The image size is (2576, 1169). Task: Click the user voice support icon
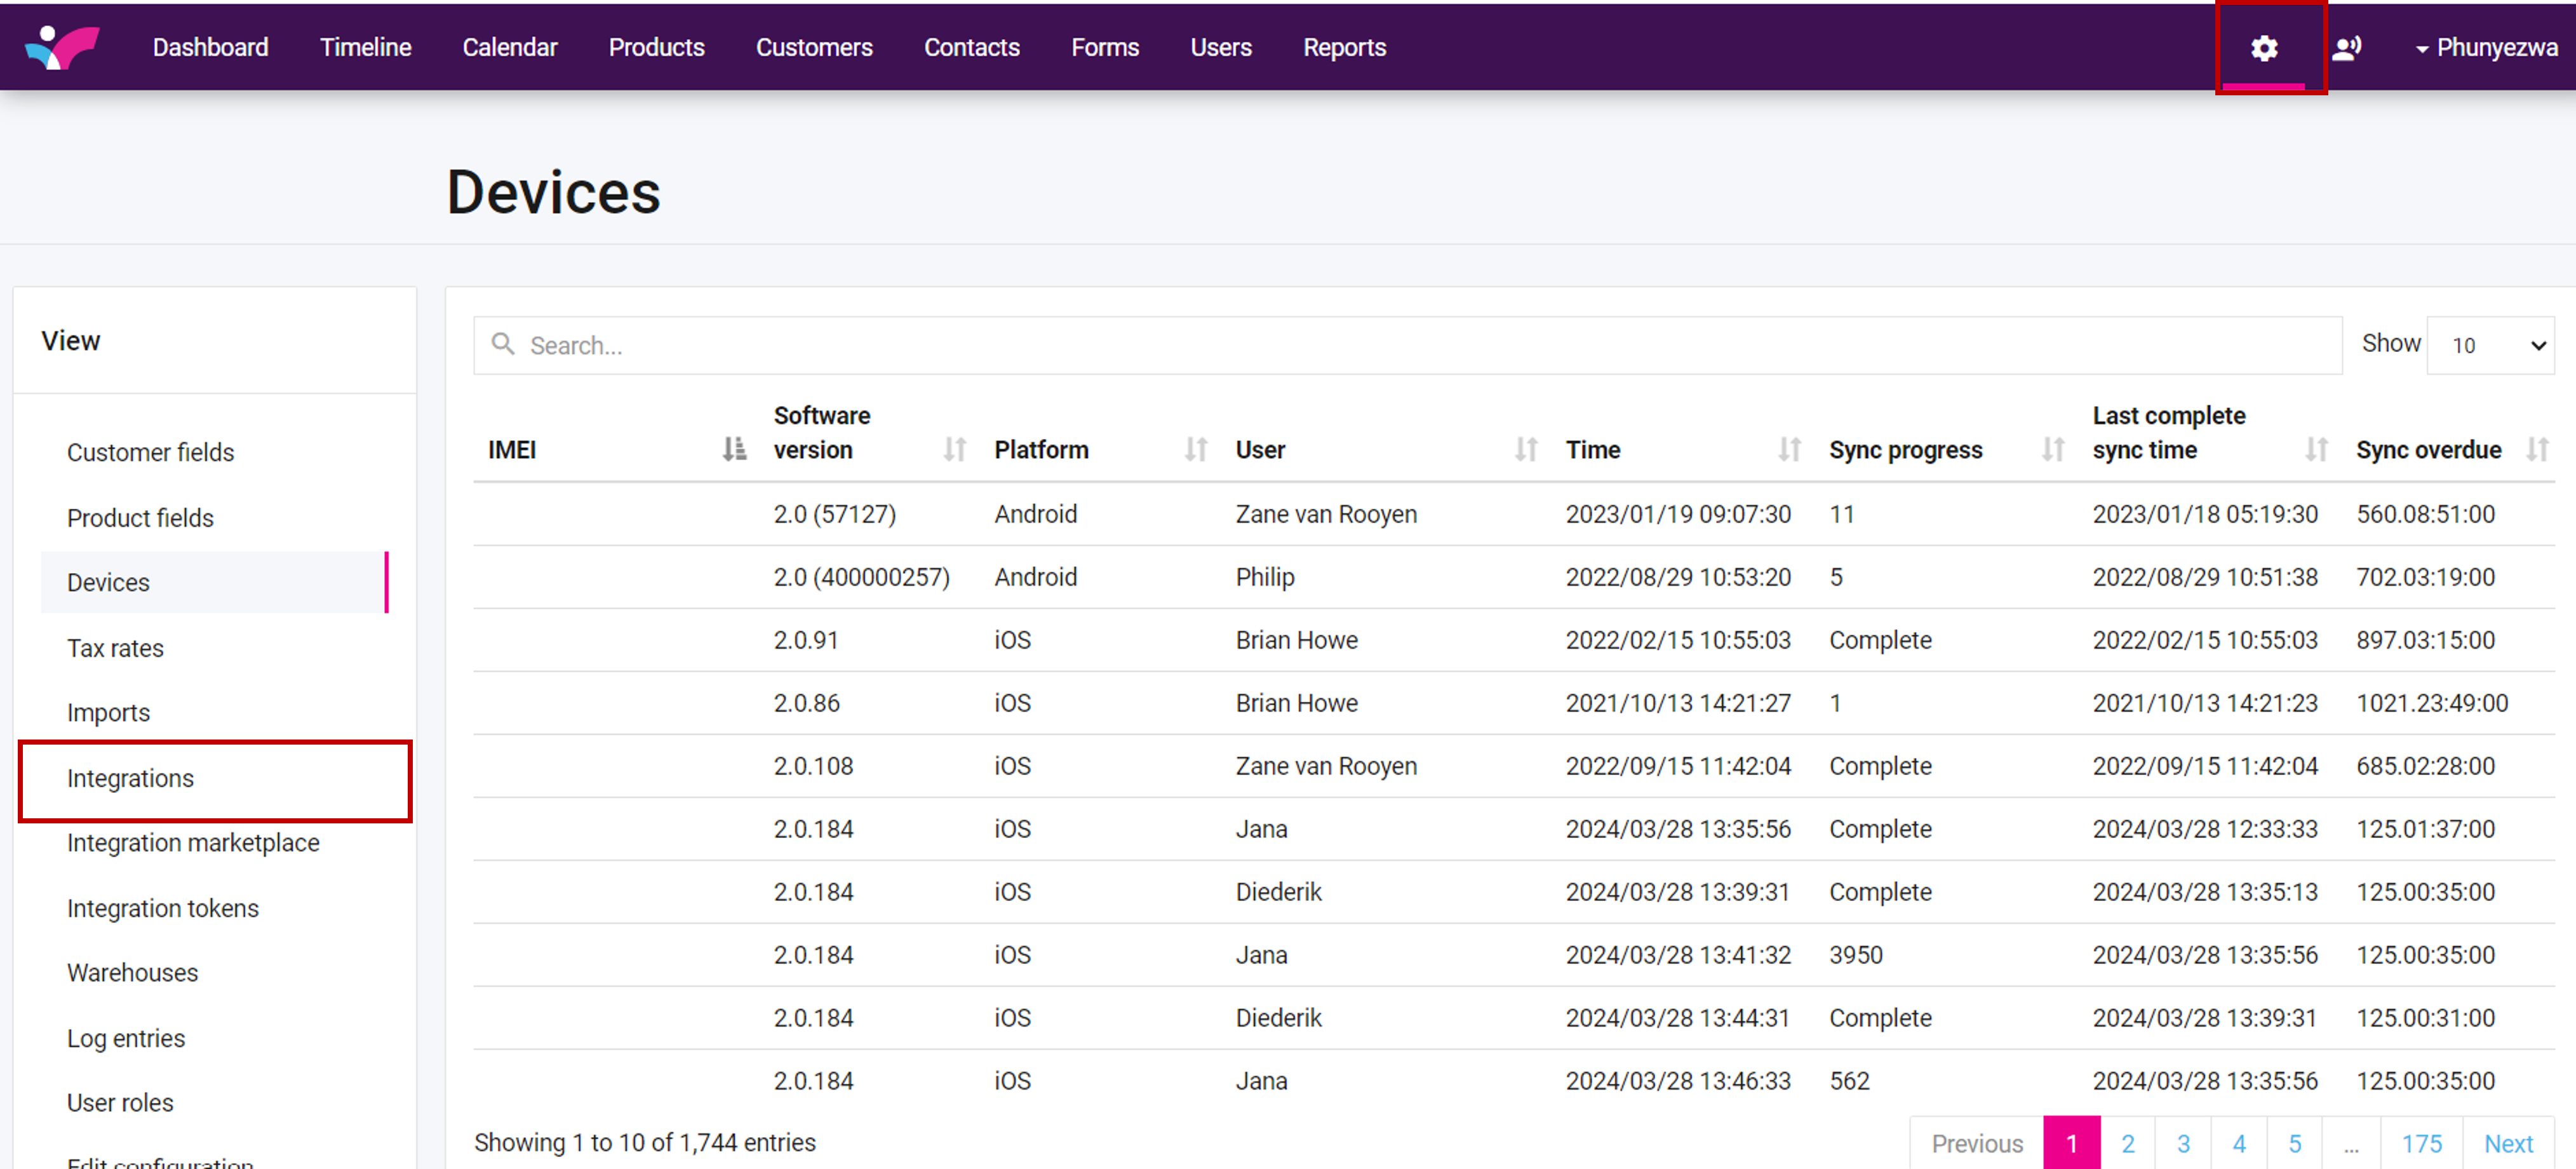click(x=2346, y=47)
